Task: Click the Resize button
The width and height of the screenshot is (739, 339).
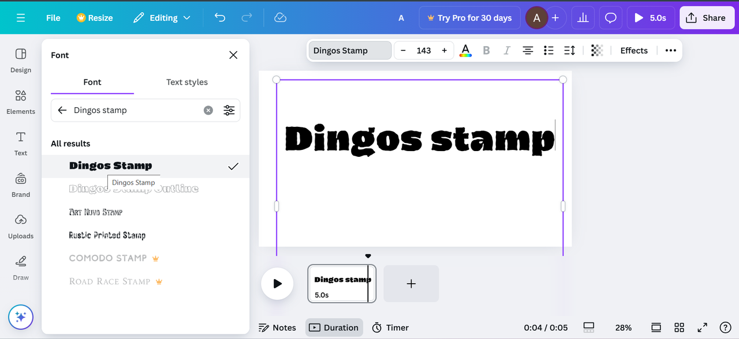Action: [x=95, y=18]
